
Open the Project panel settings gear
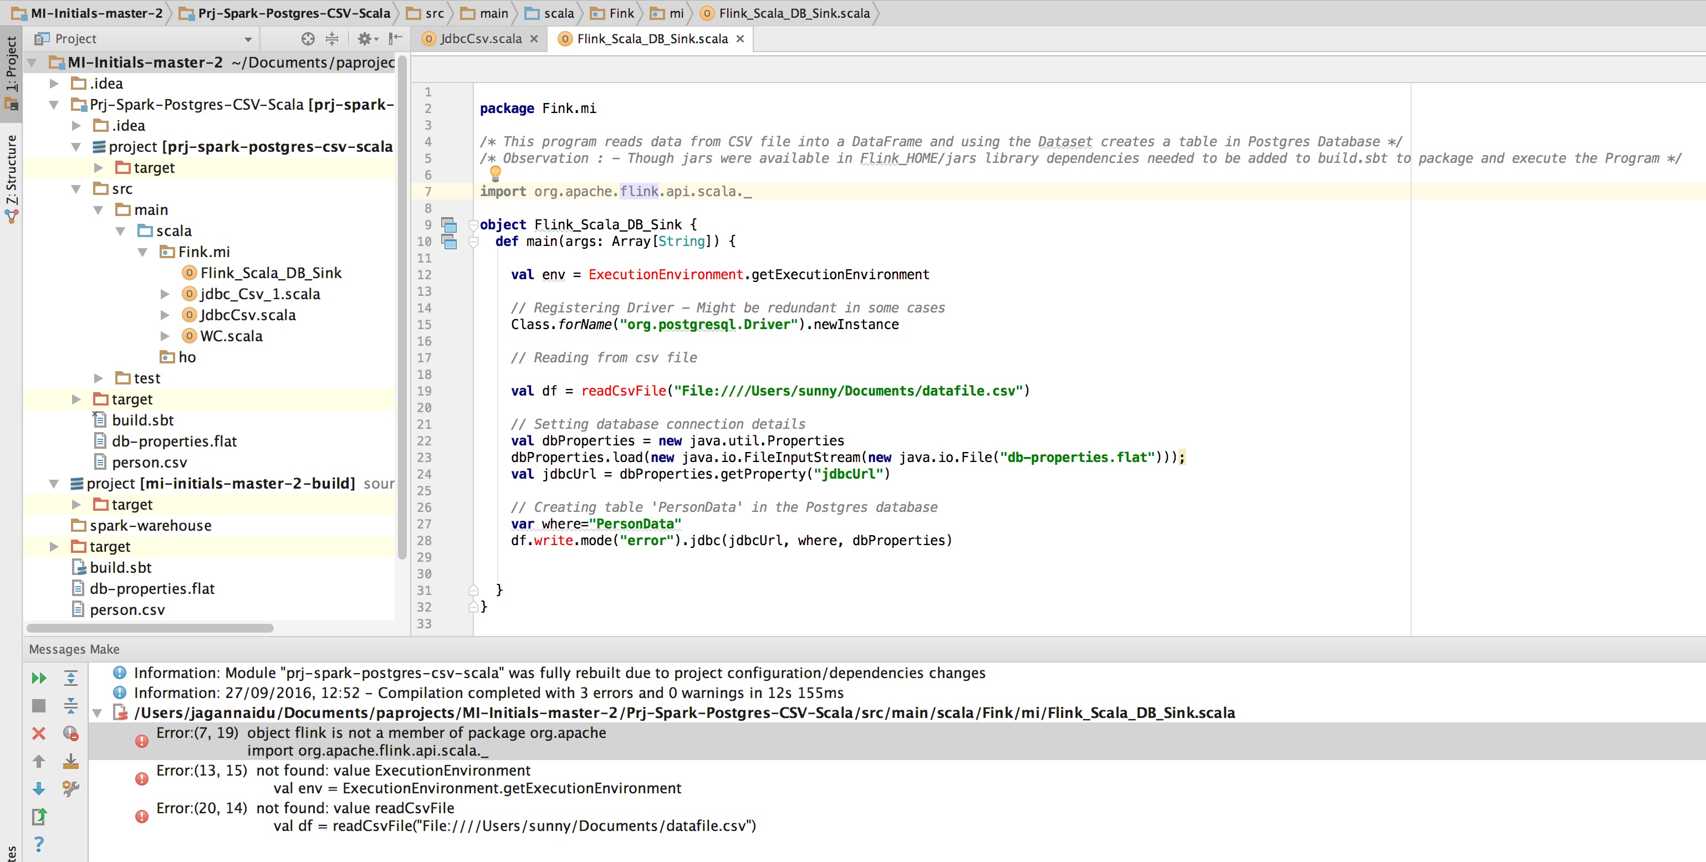point(366,39)
